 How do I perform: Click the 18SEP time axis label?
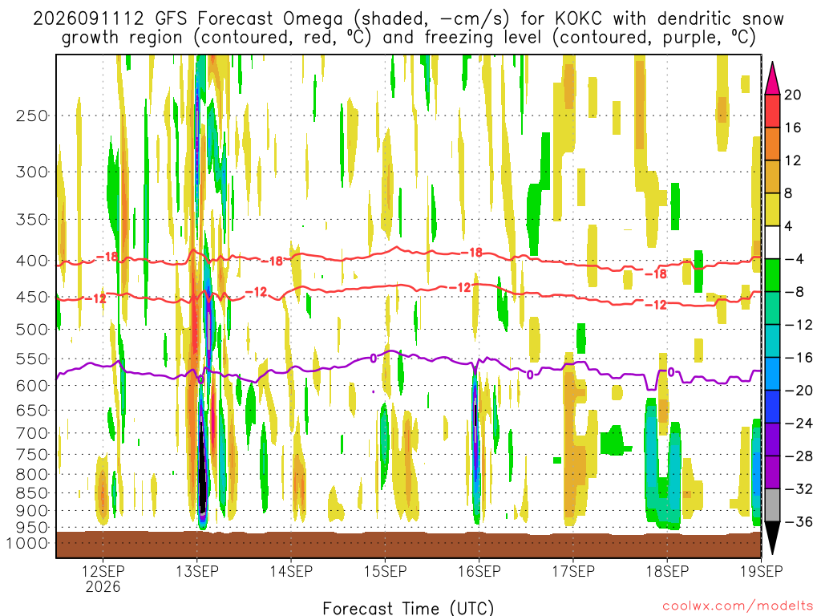click(x=667, y=570)
